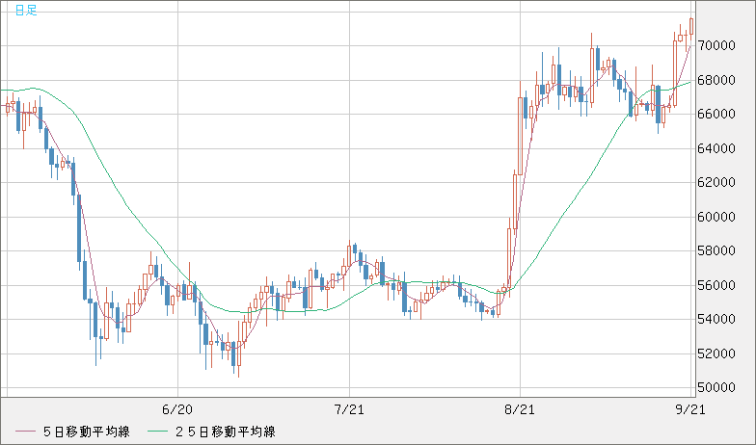Click the 8/21 date label
The image size is (756, 445).
pos(520,410)
